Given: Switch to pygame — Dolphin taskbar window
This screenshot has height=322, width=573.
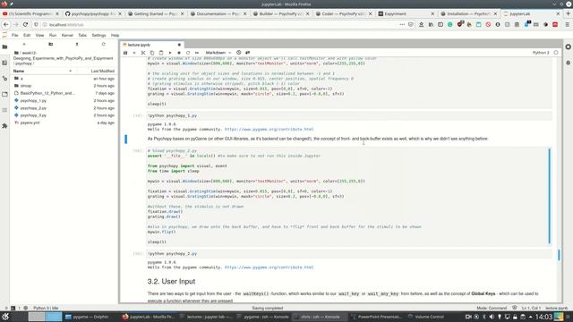Looking at the screenshot, I should [87, 317].
